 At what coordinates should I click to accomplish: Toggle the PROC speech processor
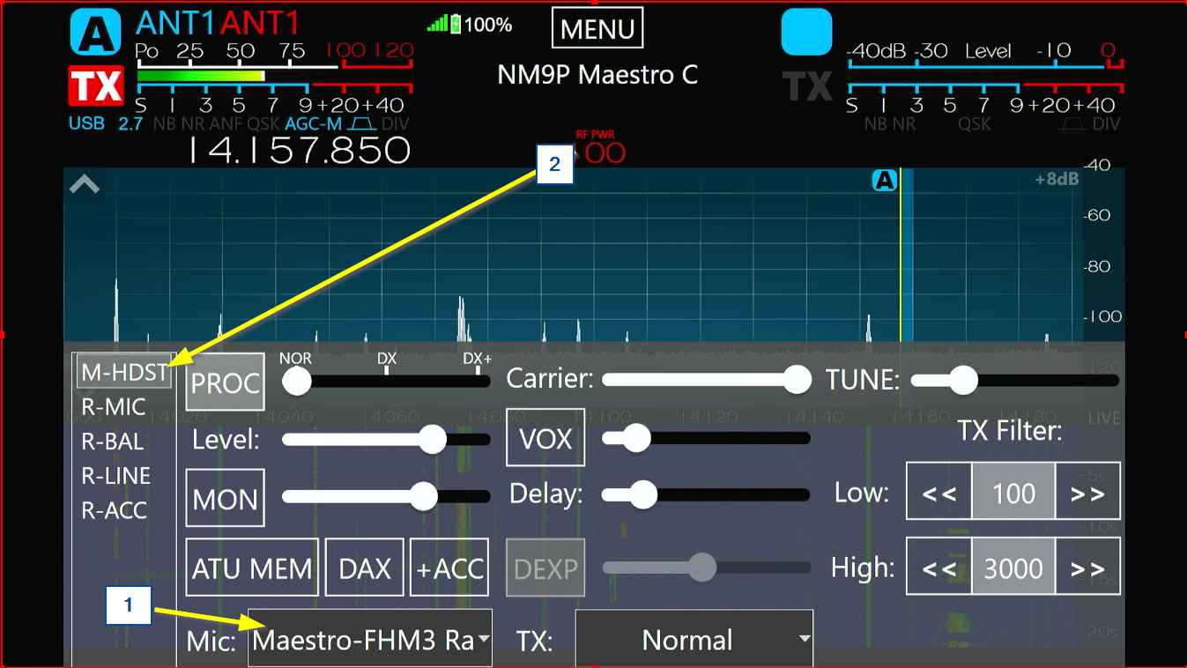point(226,383)
